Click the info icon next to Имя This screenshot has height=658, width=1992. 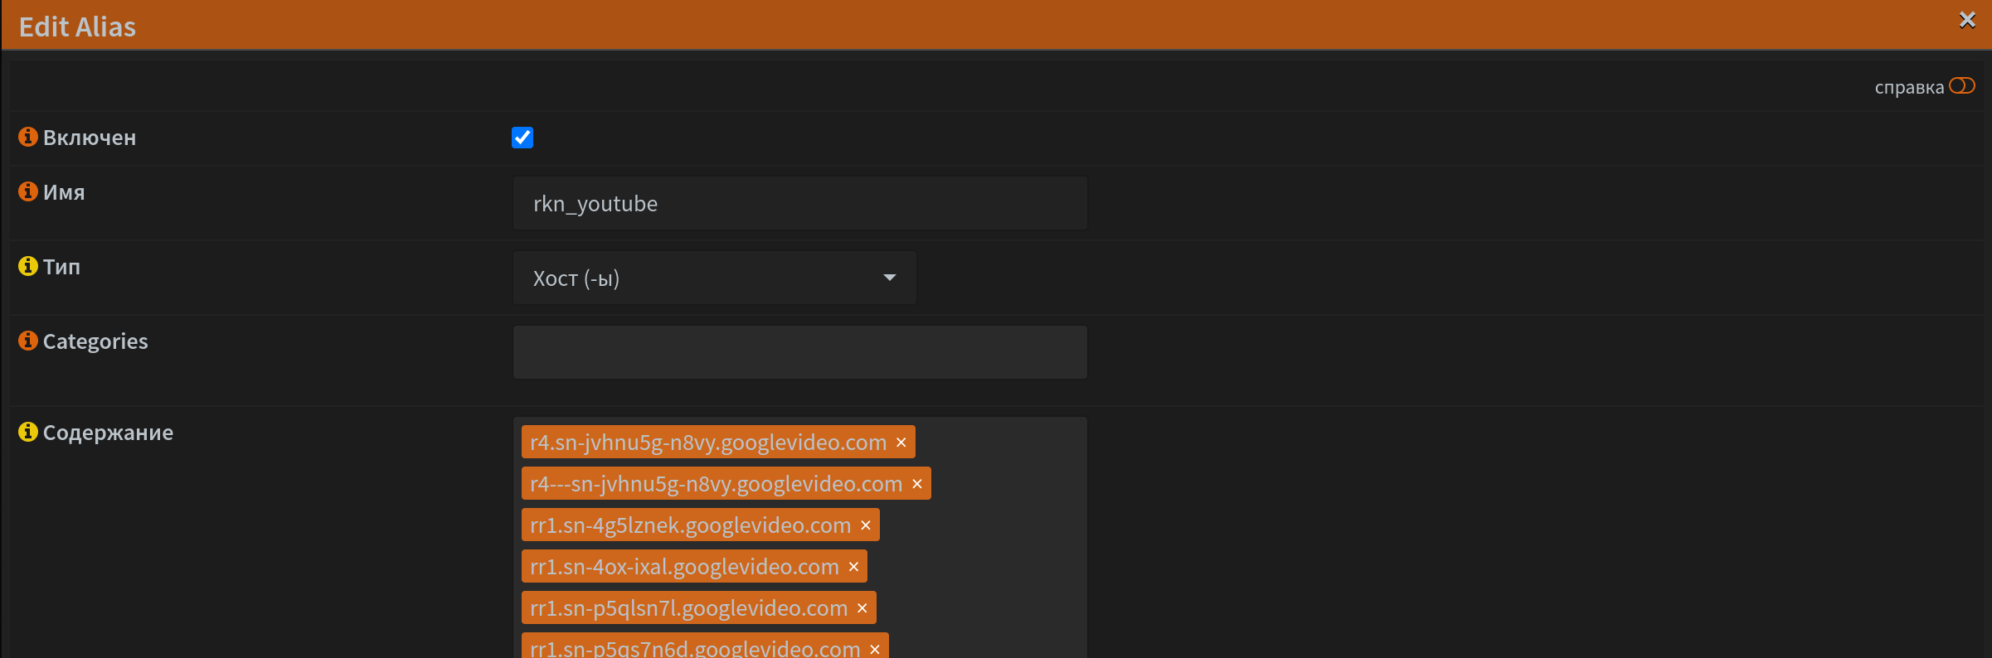click(x=28, y=191)
